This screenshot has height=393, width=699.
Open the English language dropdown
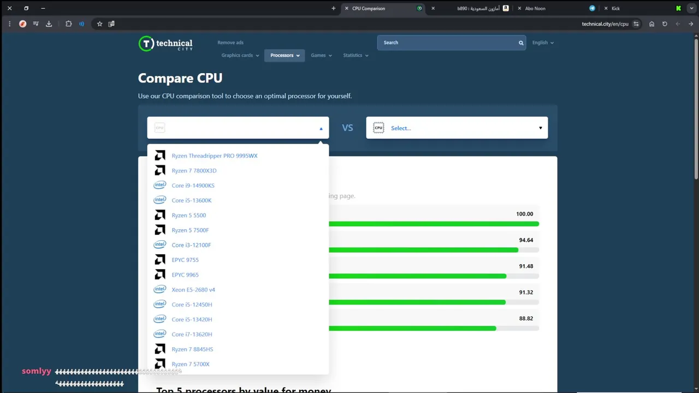543,43
